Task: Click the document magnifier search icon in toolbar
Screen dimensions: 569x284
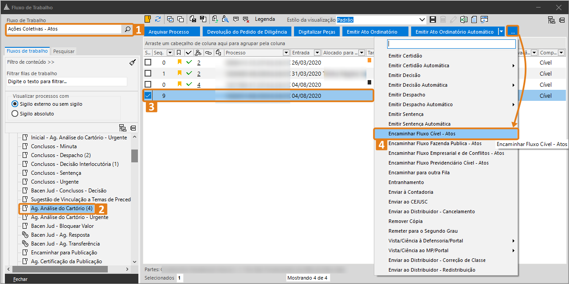Action: pyautogui.click(x=225, y=19)
